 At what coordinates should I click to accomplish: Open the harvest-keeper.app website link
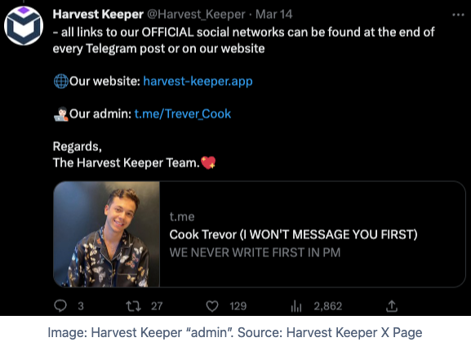tap(198, 81)
